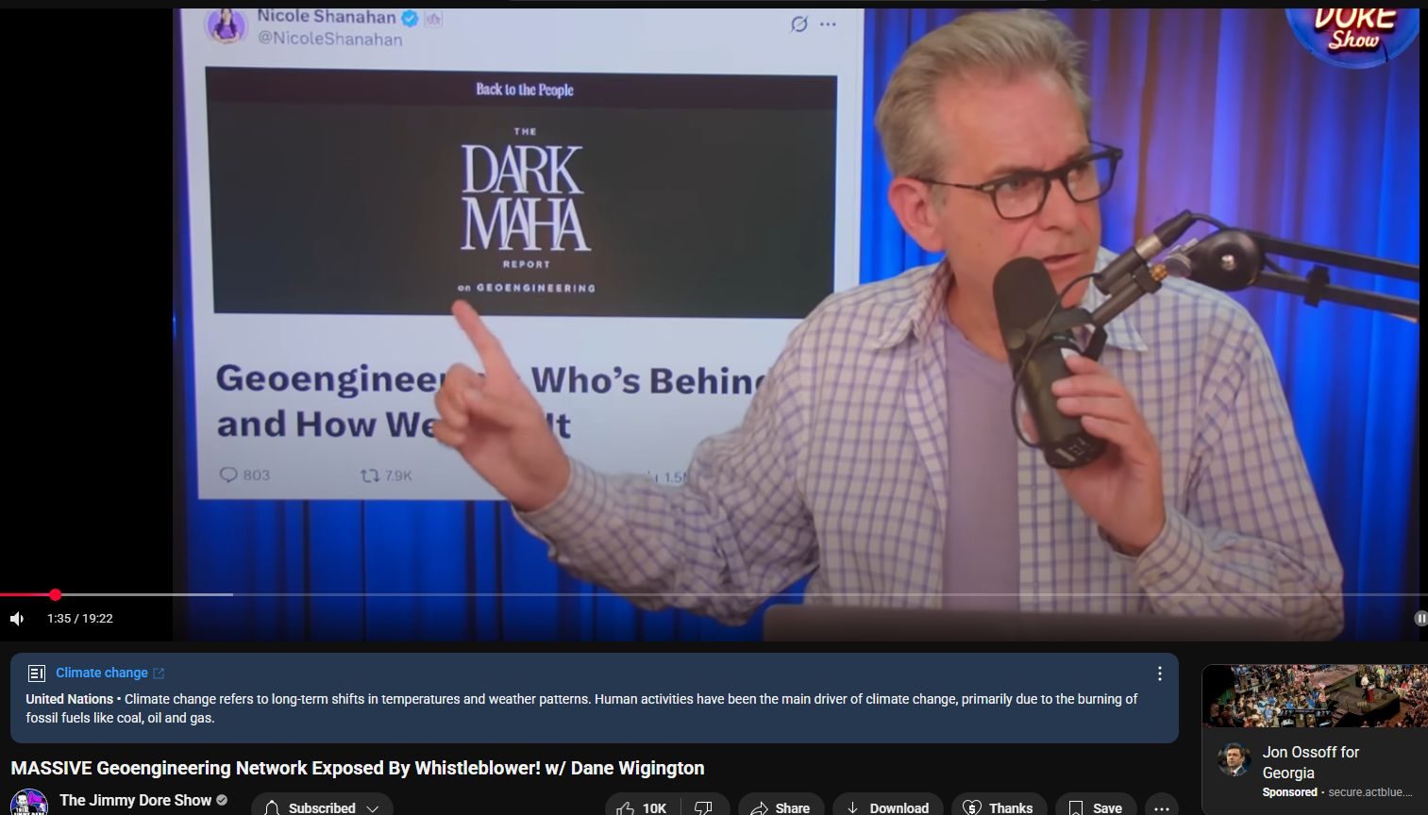Open the Jon Ossoff for Georgia ad

(1310, 762)
